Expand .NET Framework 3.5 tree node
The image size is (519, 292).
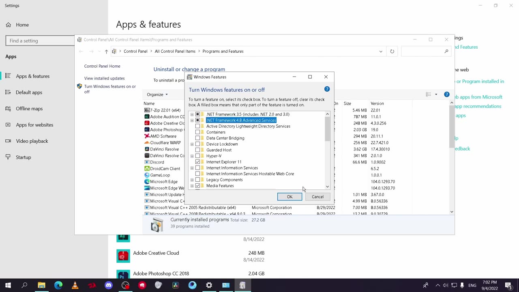[x=192, y=114]
